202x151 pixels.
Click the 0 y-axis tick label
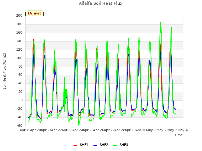point(21,100)
